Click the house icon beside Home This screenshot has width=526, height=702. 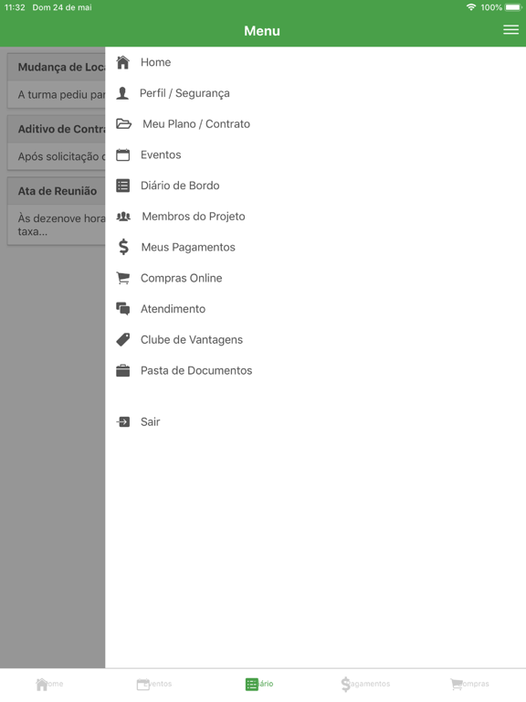[123, 62]
